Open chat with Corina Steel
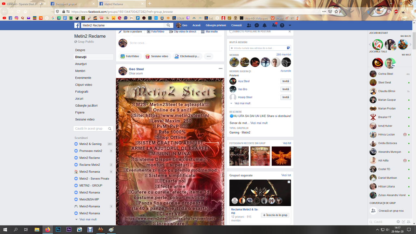The image size is (416, 234). coord(385,74)
